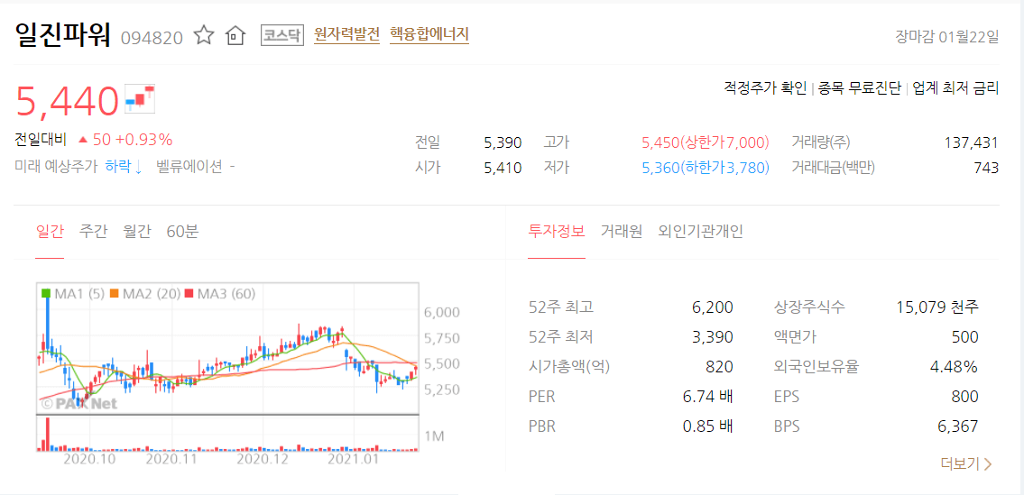Click 종목 무료진단 link
This screenshot has width=1024, height=495.
pos(860,89)
